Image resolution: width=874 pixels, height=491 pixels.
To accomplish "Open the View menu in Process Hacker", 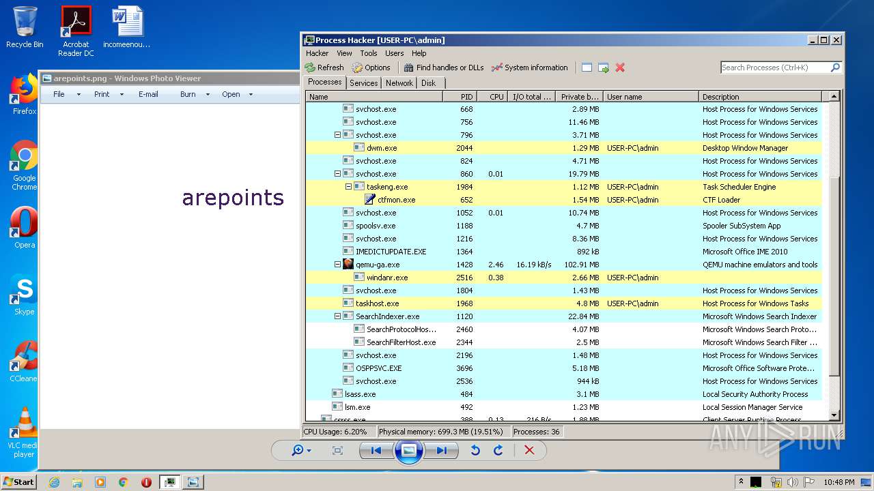I will pyautogui.click(x=344, y=53).
